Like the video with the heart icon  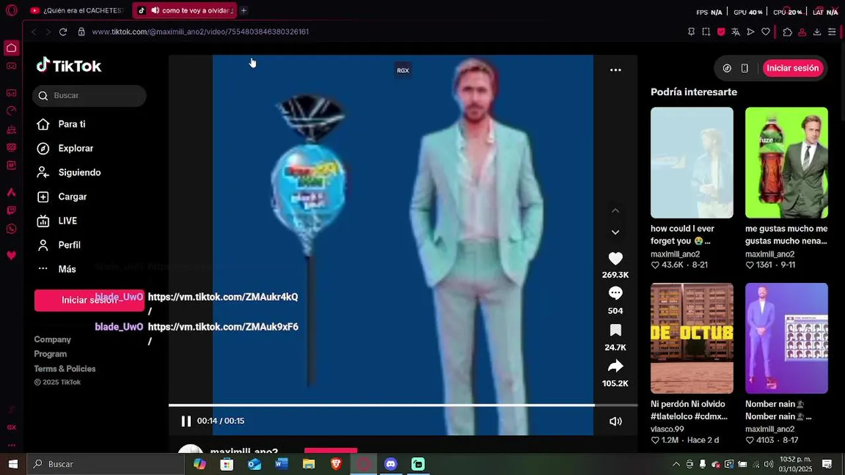[x=615, y=259]
